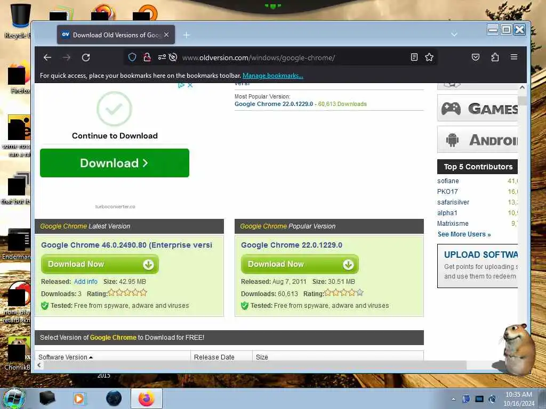Open contributor PKO17's profile
The image size is (546, 409).
point(447,191)
